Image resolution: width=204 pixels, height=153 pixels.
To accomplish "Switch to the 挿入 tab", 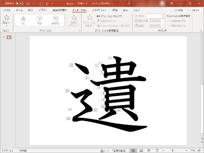I will [31, 10].
